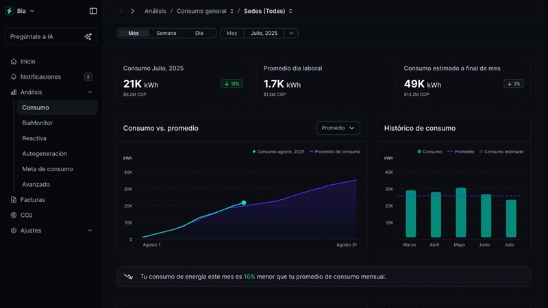Click the sidebar collapse panel icon
The width and height of the screenshot is (548, 308).
pyautogui.click(x=93, y=11)
